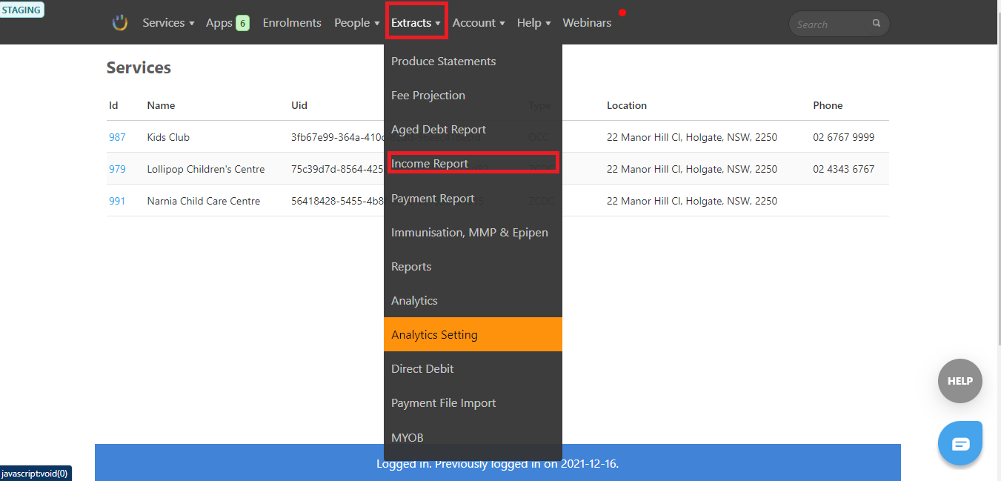Open the Webinars nav link
This screenshot has height=481, width=1001.
pyautogui.click(x=587, y=23)
